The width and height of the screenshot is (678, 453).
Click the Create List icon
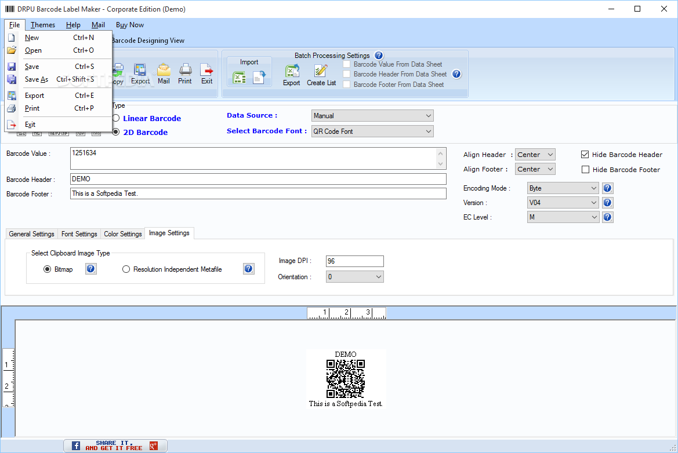[321, 71]
